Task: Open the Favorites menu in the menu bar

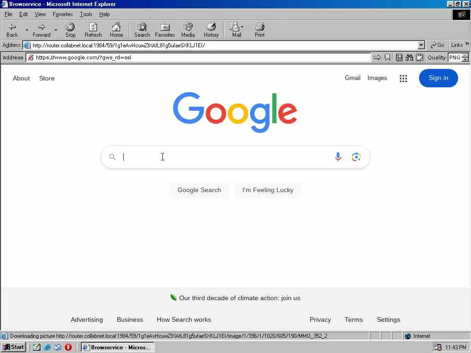Action: [63, 14]
